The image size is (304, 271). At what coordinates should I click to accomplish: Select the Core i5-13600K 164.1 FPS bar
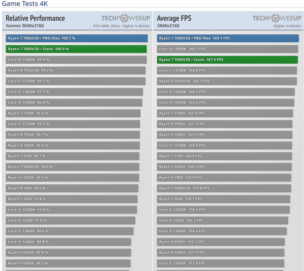[226, 92]
